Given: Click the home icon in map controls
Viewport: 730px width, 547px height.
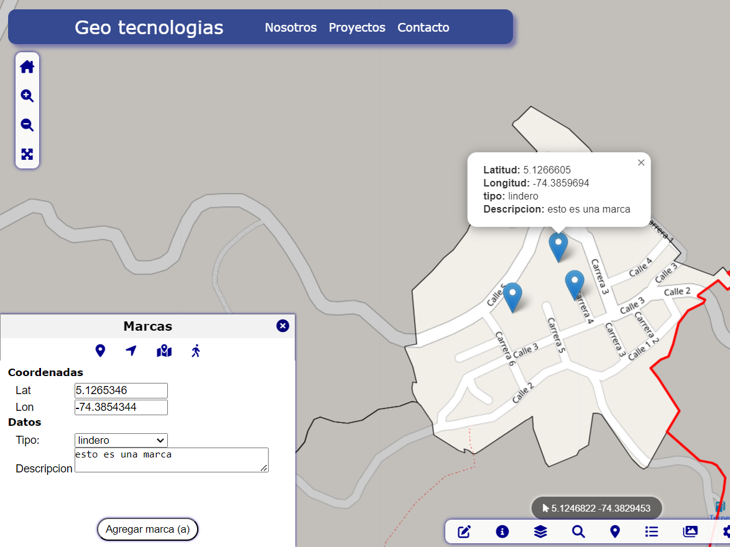Looking at the screenshot, I should pyautogui.click(x=27, y=67).
